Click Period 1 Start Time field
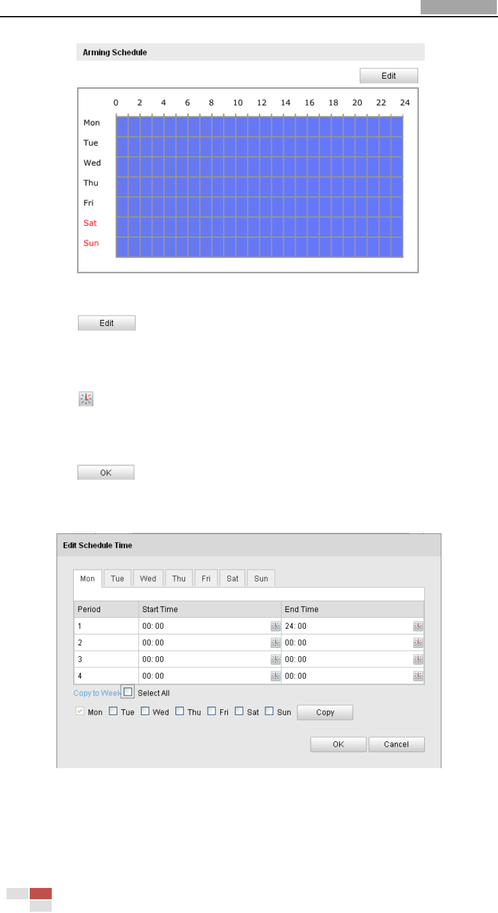Image resolution: width=498 pixels, height=913 pixels. pyautogui.click(x=209, y=626)
